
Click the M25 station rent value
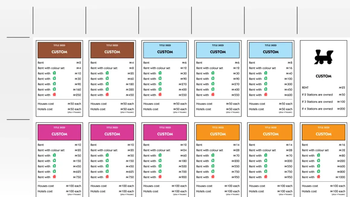tap(342, 88)
